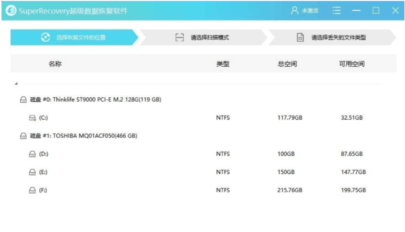Click the user account icon

(295, 11)
